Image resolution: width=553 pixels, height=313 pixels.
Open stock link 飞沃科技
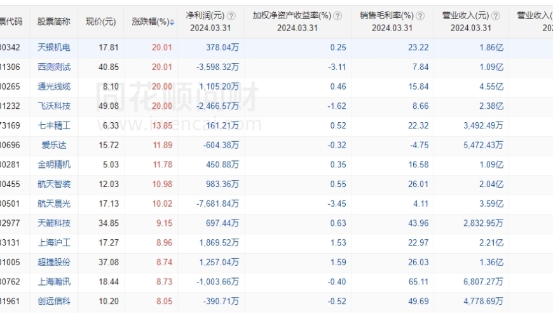(54, 106)
